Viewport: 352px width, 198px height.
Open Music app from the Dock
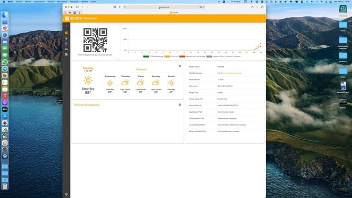[5, 96]
